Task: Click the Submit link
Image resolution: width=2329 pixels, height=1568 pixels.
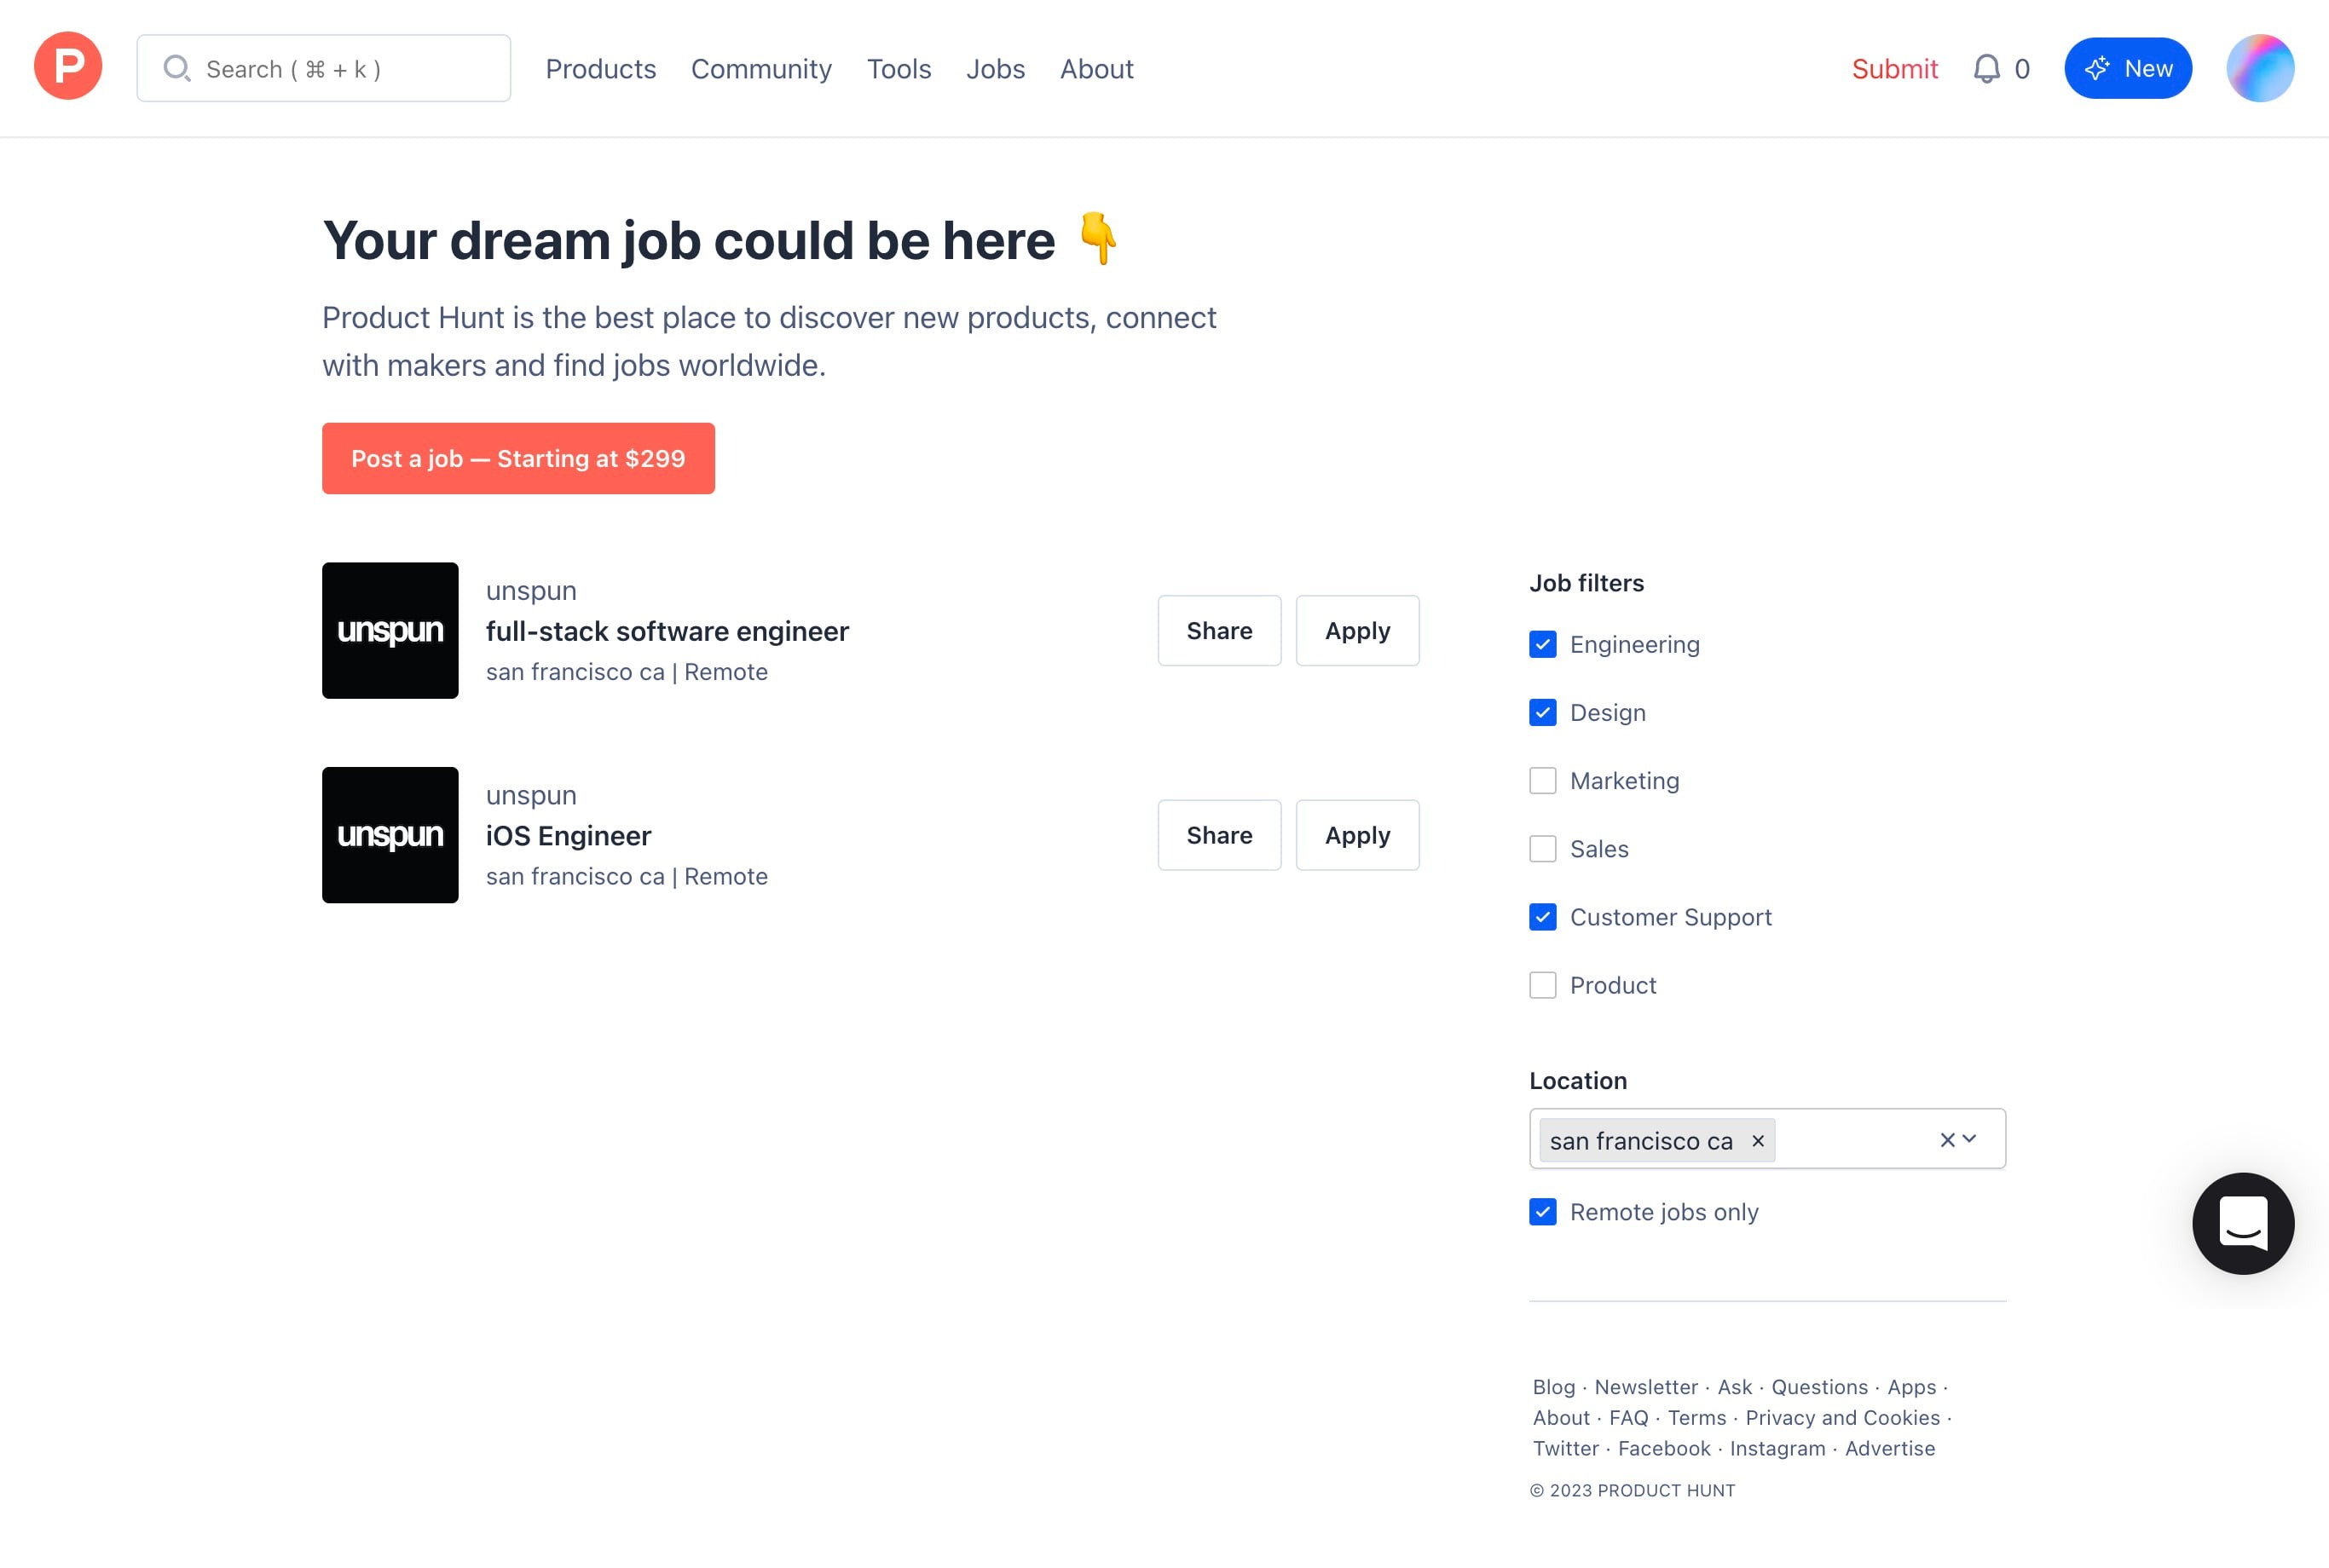Action: coord(1894,68)
